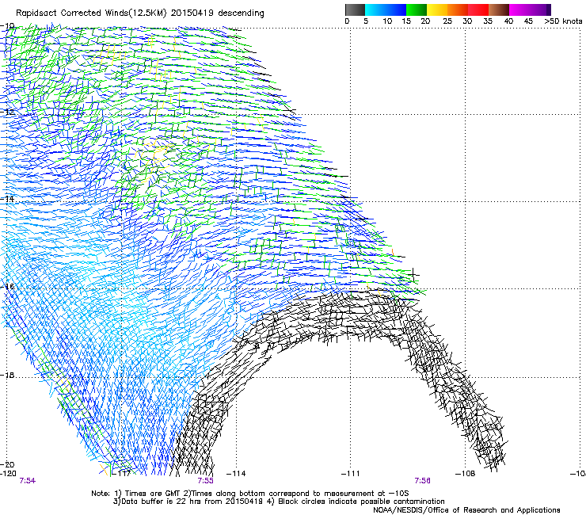Click the '25' legend scale label
Image resolution: width=586 pixels, height=515 pixels.
pos(447,21)
